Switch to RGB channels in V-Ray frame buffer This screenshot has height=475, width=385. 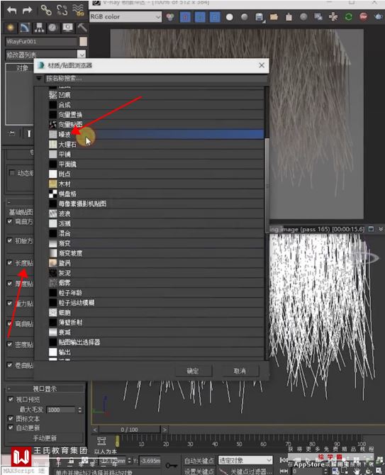[x=170, y=17]
